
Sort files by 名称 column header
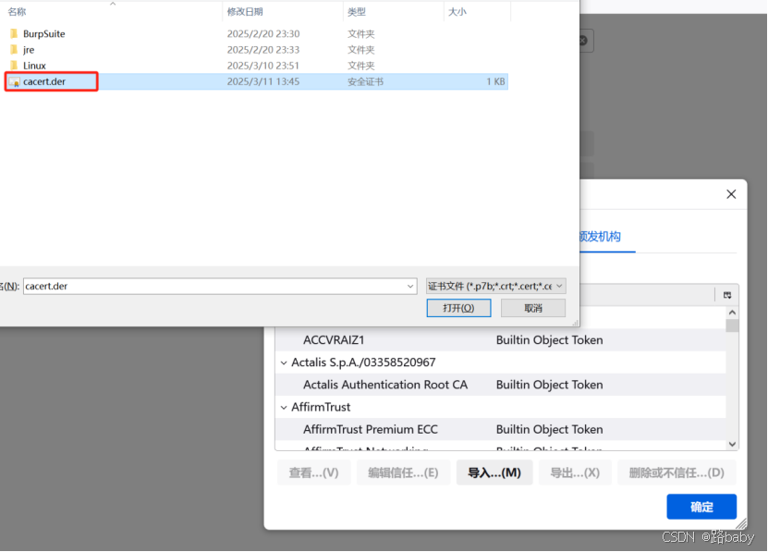coord(18,12)
